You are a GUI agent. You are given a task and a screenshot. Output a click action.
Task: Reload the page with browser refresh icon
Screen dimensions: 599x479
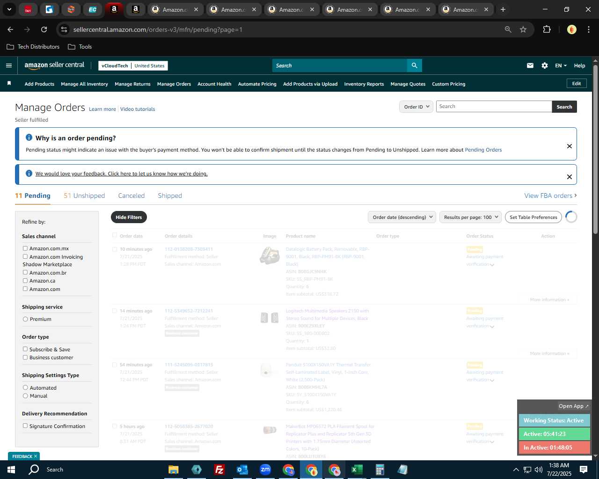44,29
